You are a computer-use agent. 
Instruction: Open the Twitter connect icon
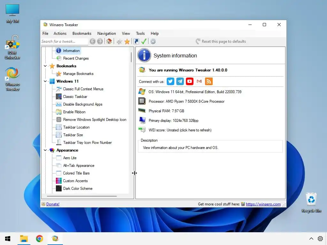[x=171, y=81]
